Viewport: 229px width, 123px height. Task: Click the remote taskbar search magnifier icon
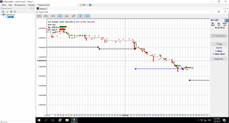click(46, 120)
